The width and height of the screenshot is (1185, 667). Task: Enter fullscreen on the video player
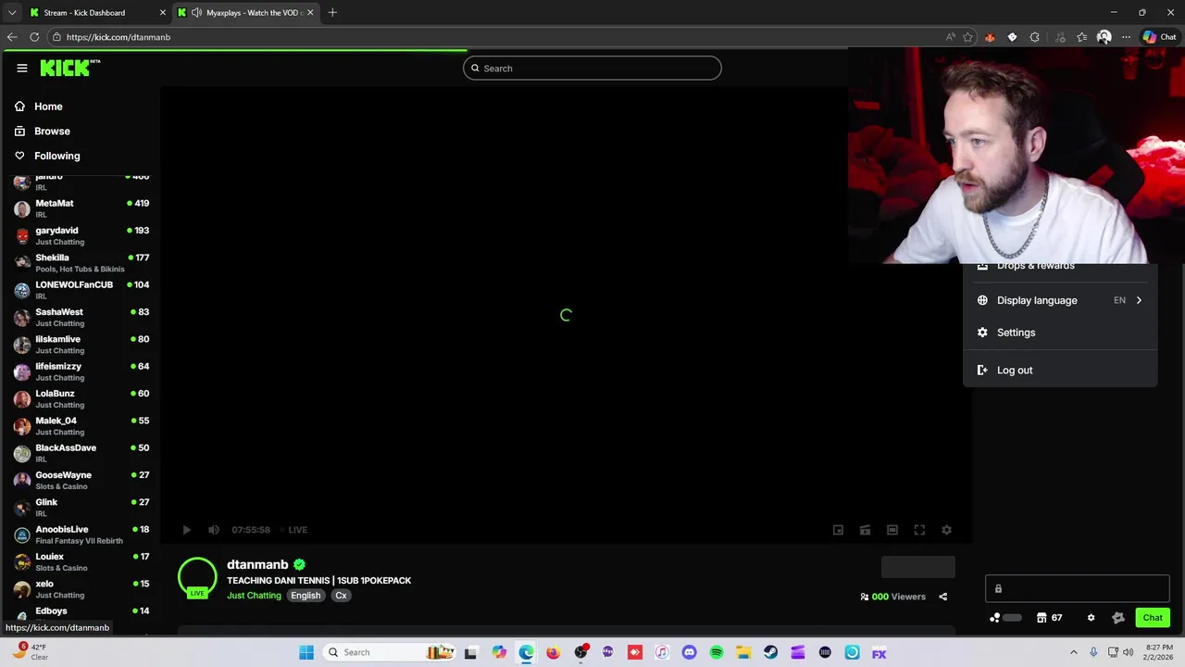click(919, 530)
